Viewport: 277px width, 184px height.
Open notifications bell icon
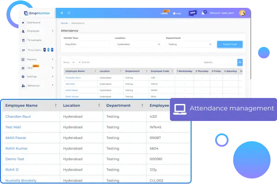click(204, 13)
